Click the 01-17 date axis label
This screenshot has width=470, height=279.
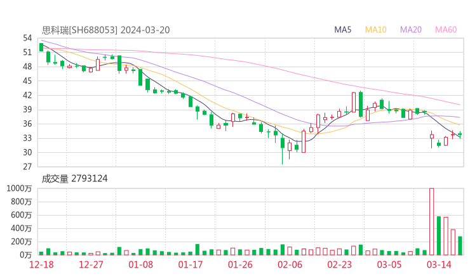click(x=191, y=264)
